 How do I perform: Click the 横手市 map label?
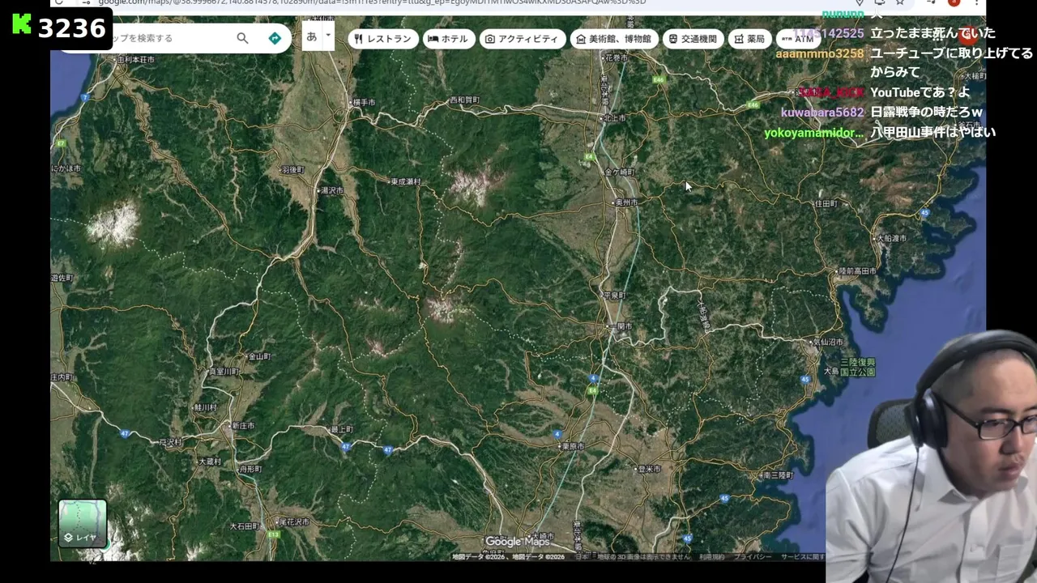coord(364,103)
